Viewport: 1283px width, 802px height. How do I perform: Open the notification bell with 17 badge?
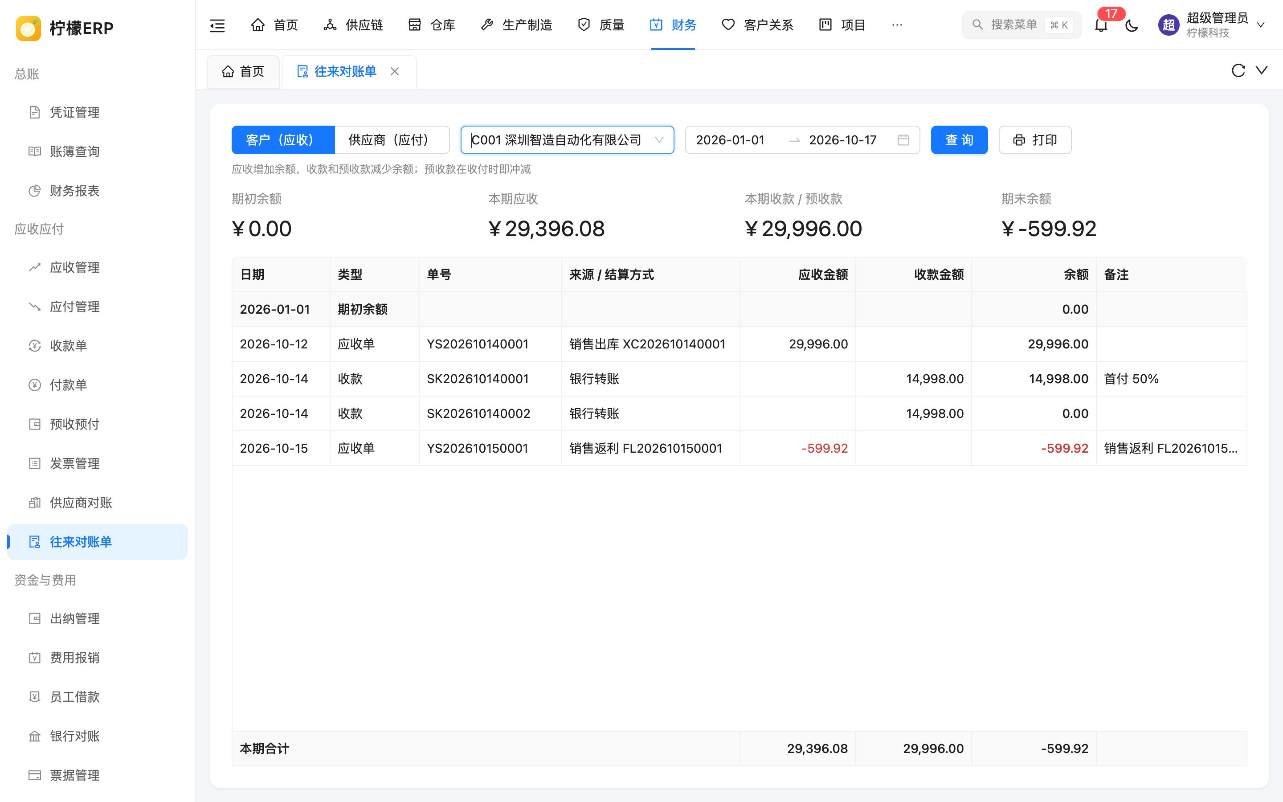coord(1101,25)
